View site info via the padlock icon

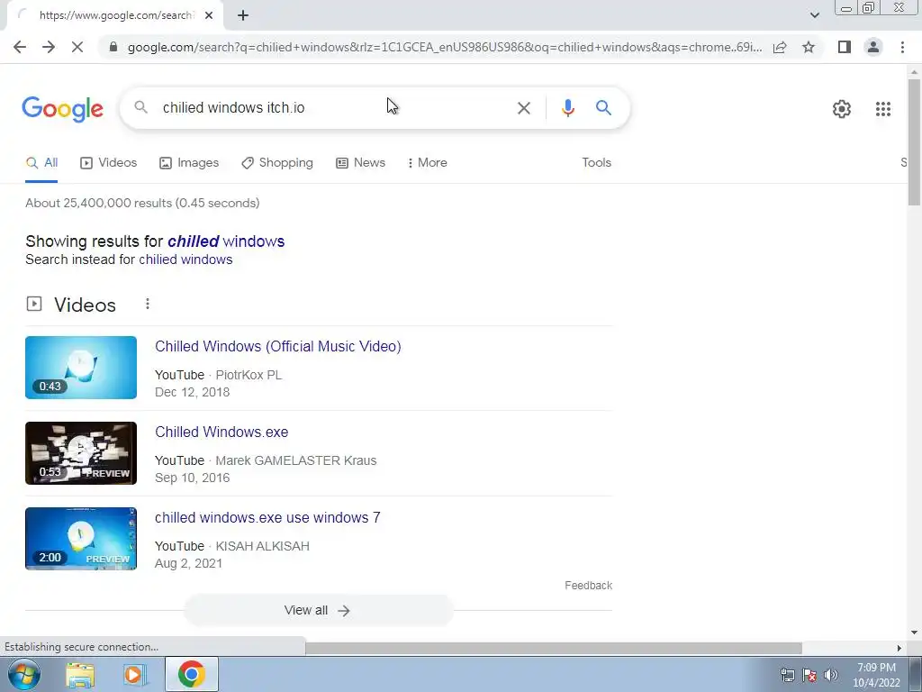[113, 47]
